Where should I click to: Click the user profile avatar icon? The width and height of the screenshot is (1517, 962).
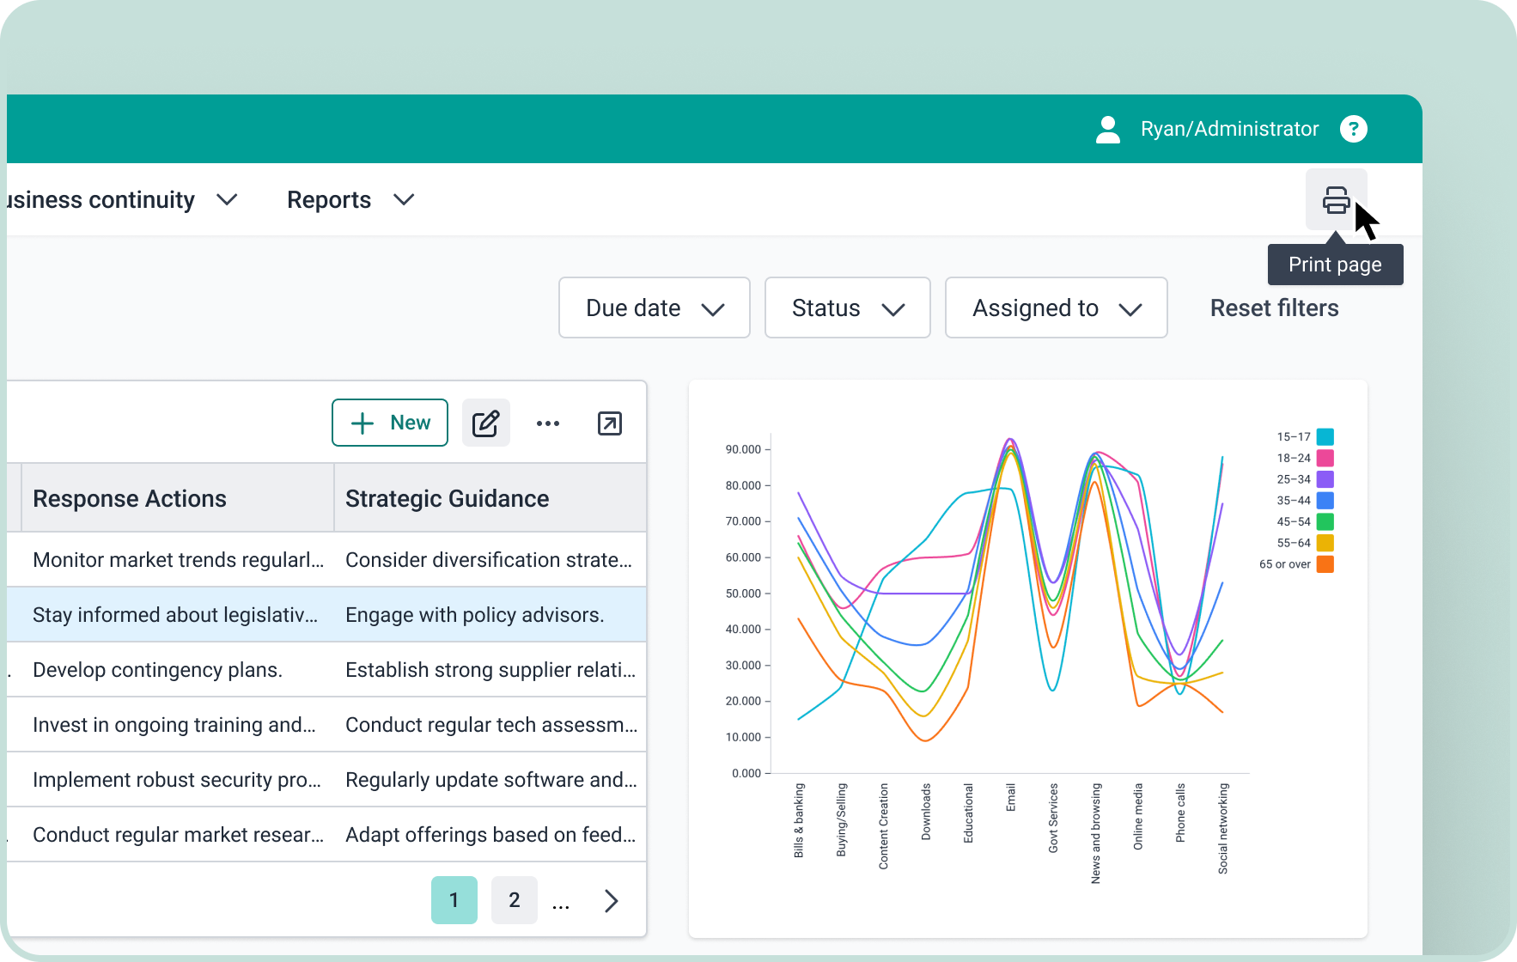(x=1108, y=129)
